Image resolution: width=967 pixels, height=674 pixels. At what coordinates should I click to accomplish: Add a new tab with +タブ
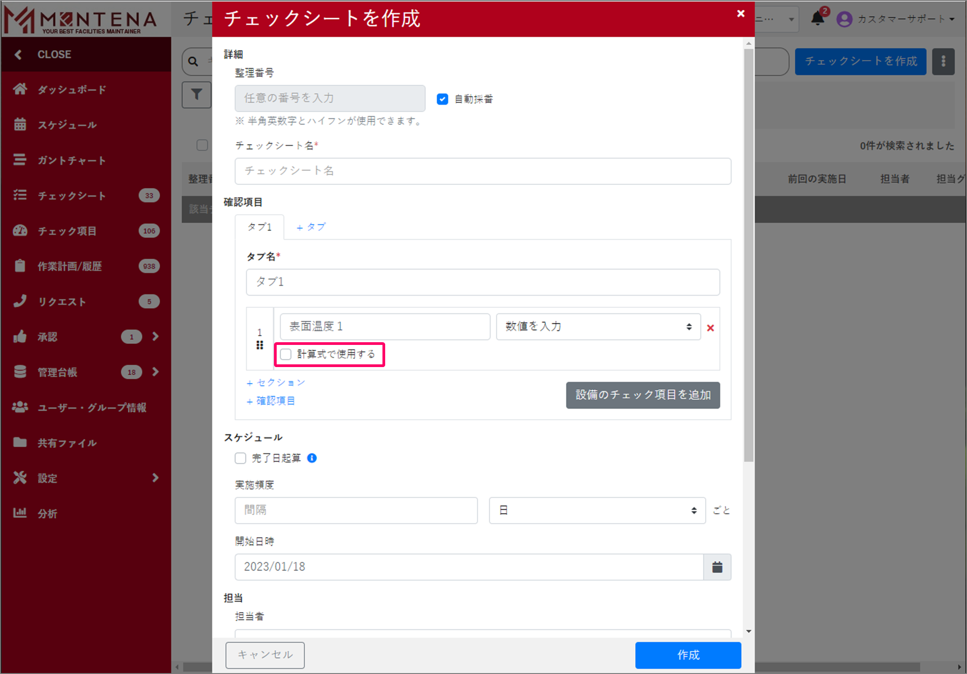pos(311,227)
